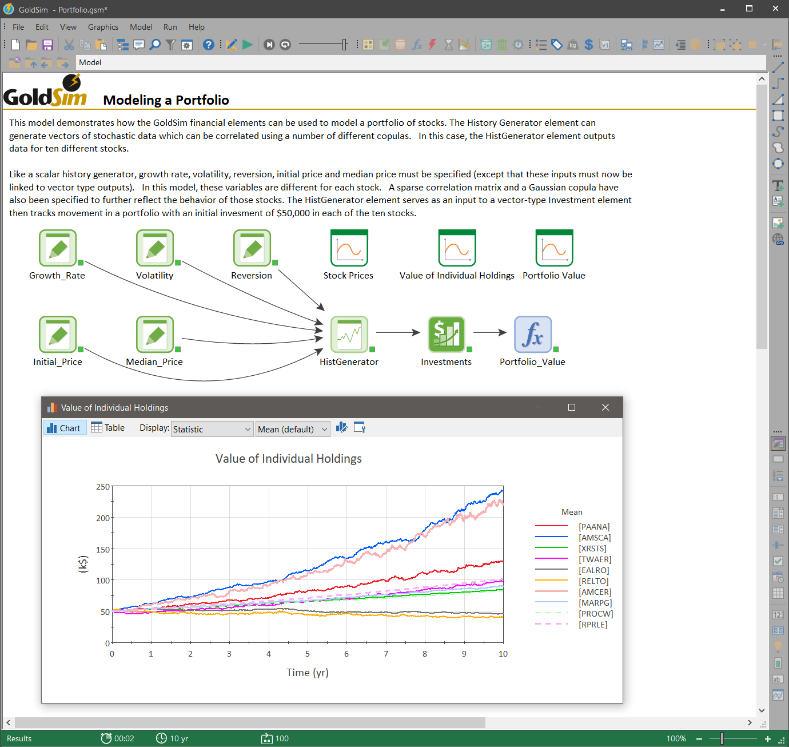This screenshot has height=747, width=789.
Task: Click the horizontal scrollbar of the model canvas
Action: 250,722
